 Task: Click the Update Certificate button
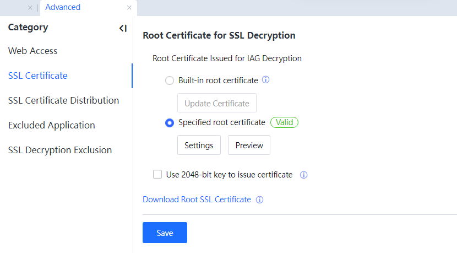216,103
